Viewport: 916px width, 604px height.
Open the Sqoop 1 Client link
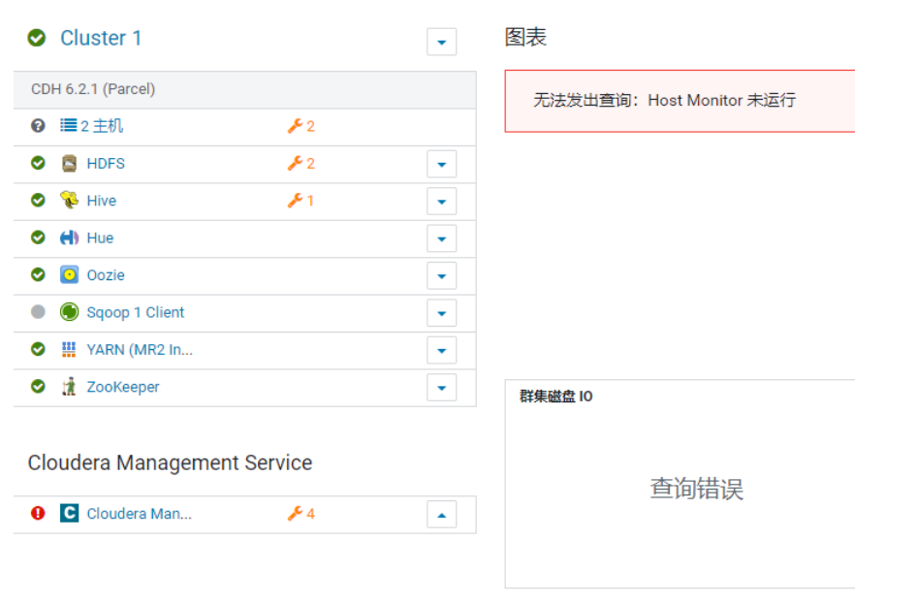[136, 312]
